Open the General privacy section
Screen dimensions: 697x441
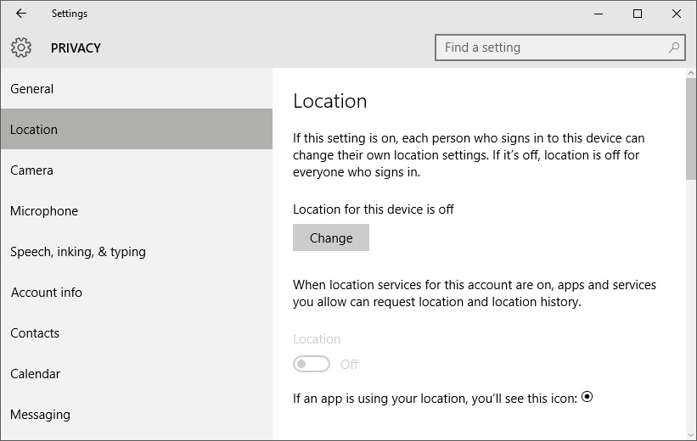point(137,89)
